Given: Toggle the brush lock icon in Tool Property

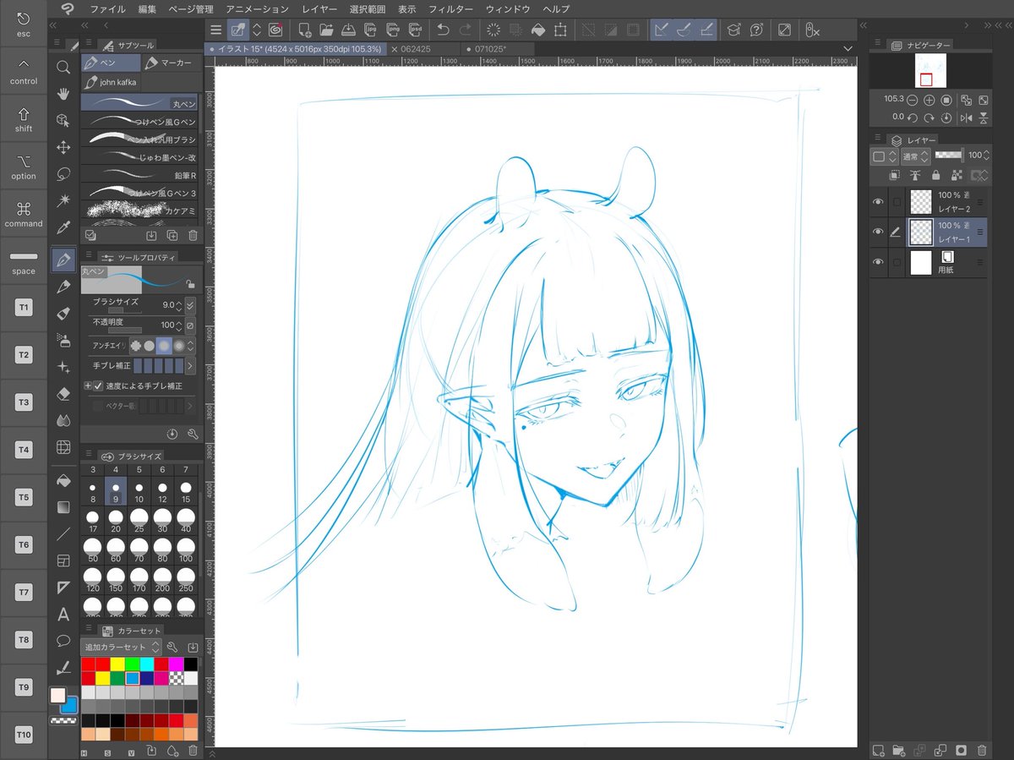Looking at the screenshot, I should pos(191,285).
